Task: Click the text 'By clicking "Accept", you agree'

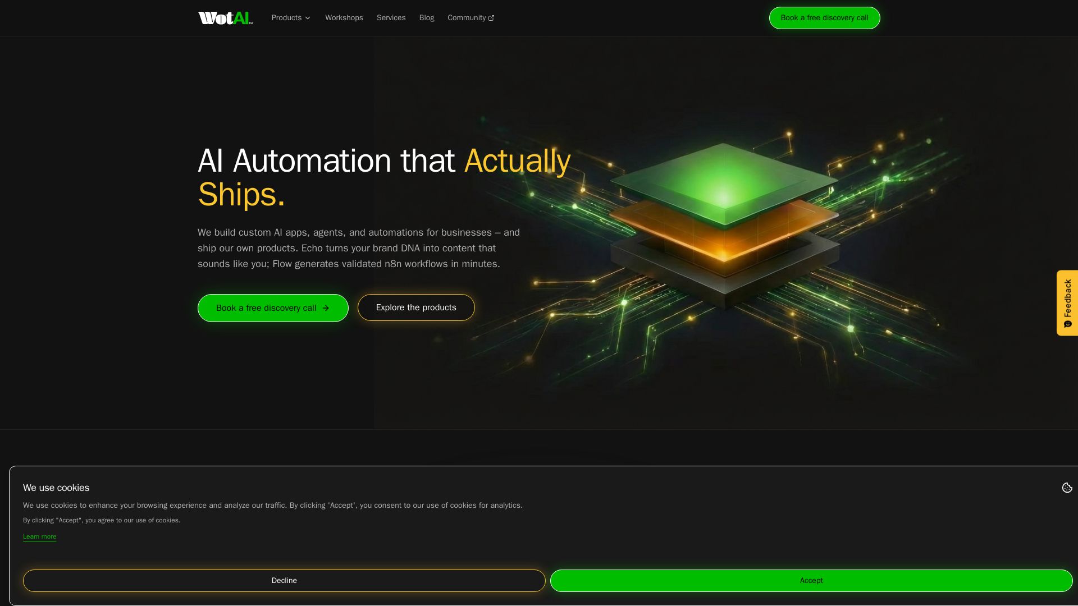Action: click(102, 520)
